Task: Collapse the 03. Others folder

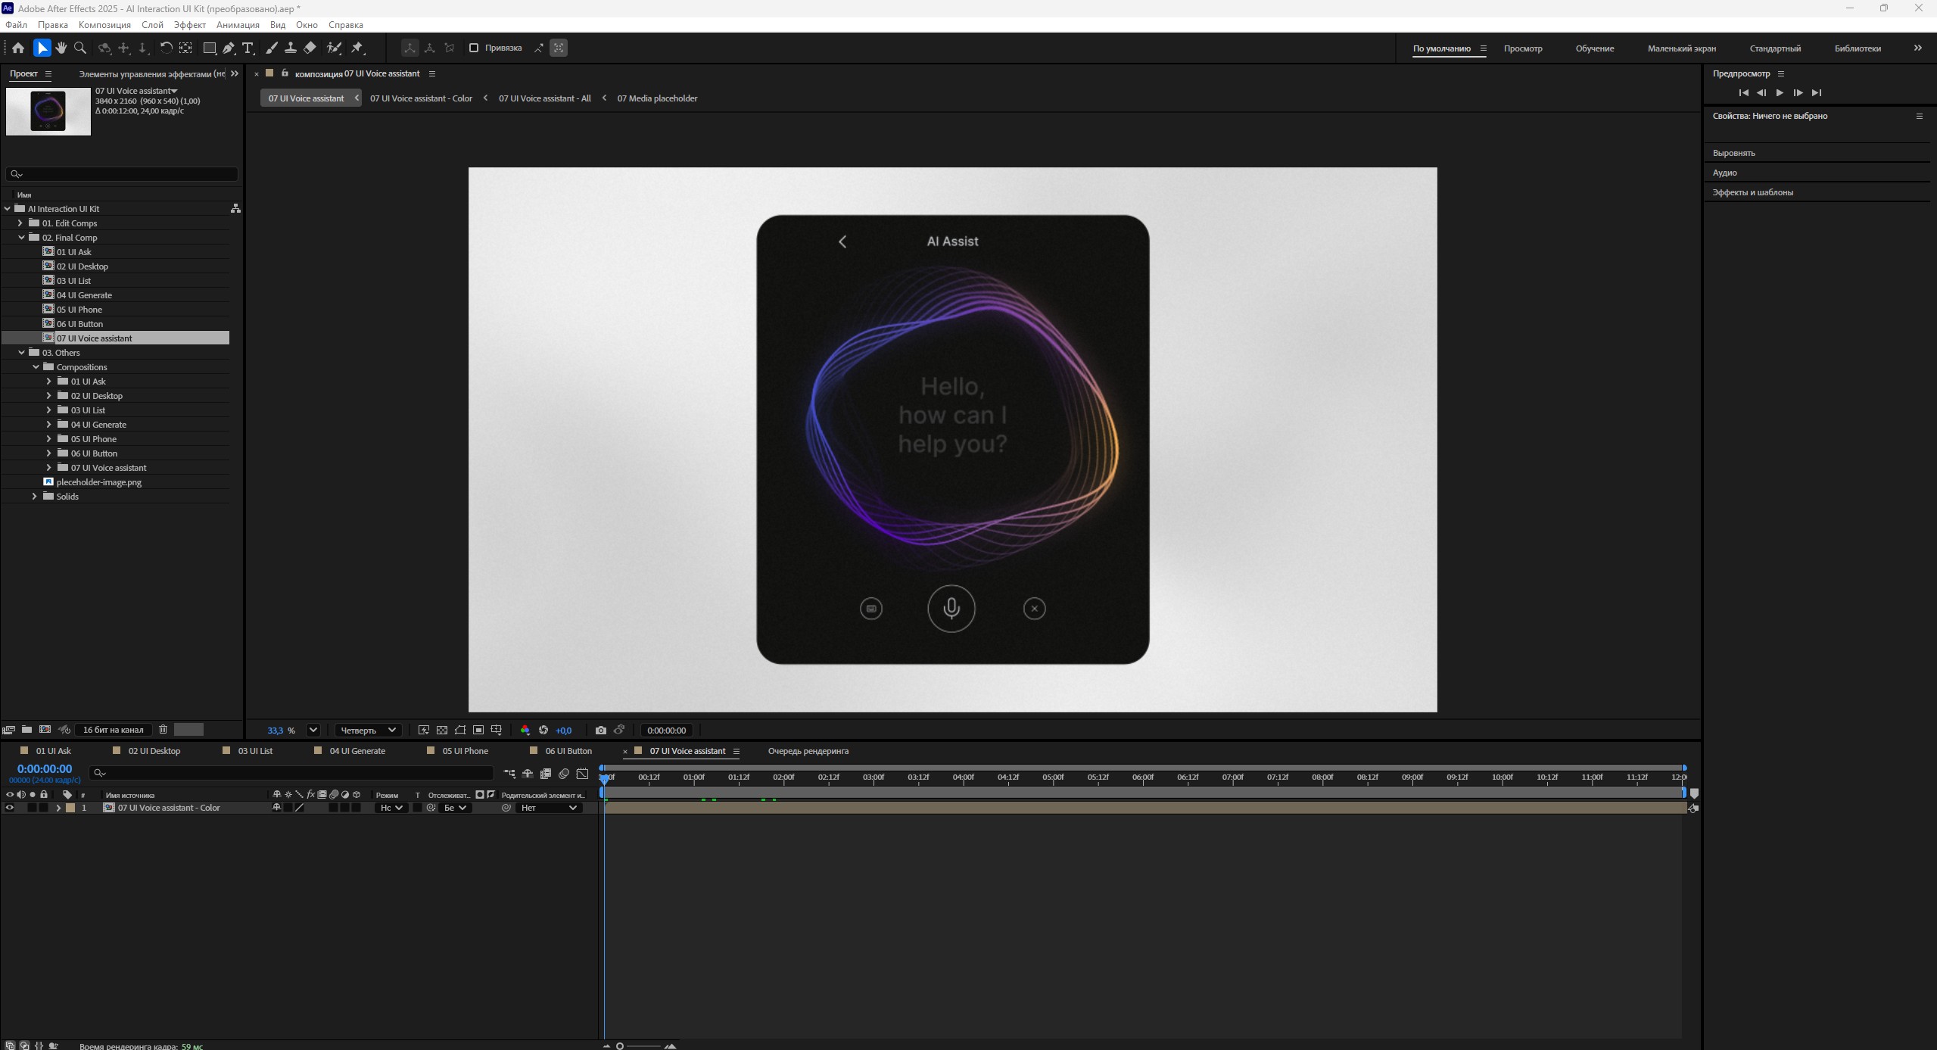Action: [21, 353]
